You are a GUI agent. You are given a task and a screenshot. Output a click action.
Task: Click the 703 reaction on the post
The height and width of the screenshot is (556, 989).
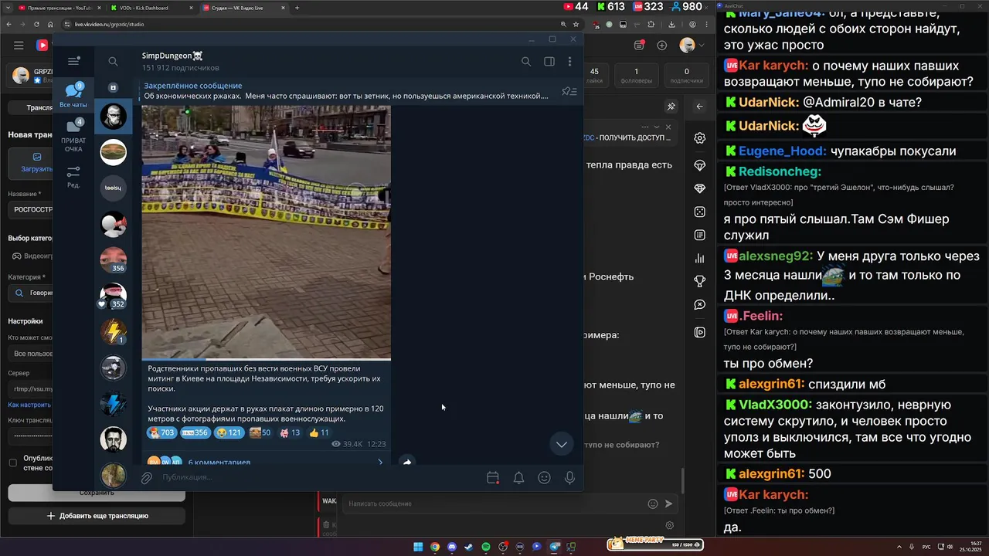click(x=161, y=432)
